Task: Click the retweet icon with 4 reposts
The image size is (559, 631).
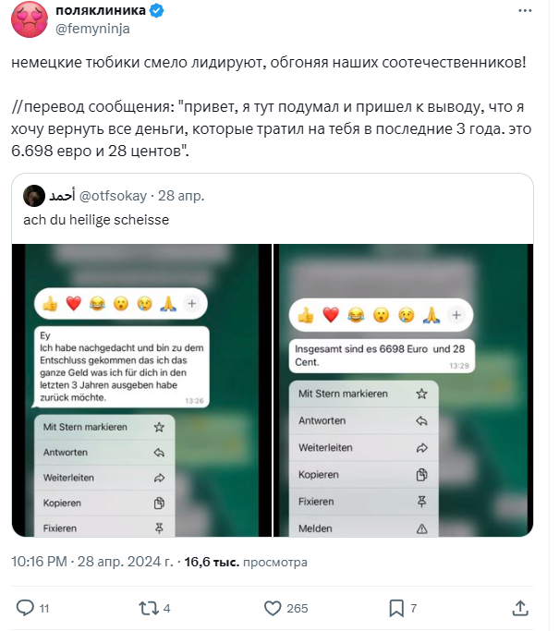Action: click(x=149, y=608)
